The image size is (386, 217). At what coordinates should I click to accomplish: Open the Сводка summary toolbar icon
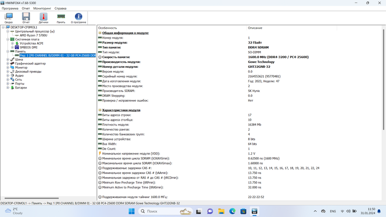(x=9, y=18)
